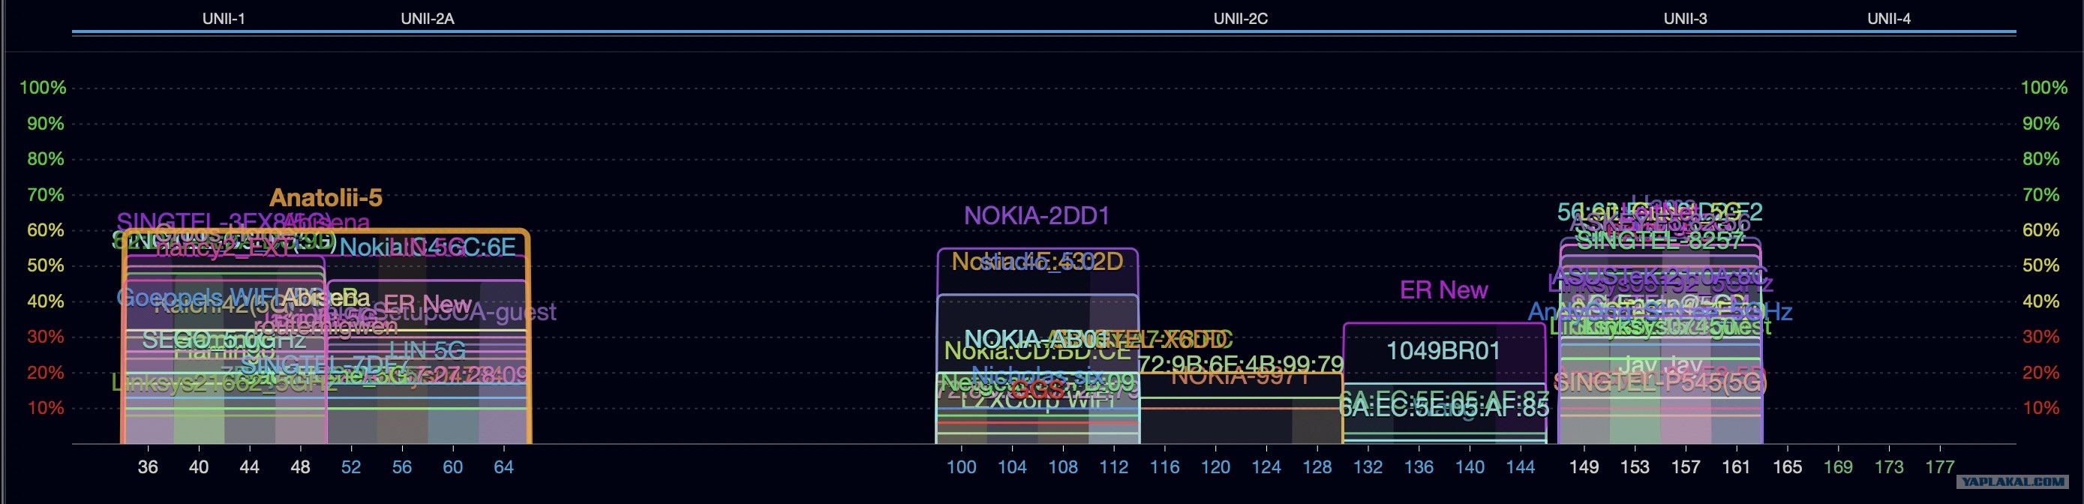The image size is (2084, 504).
Task: Select the UNII-2A band label
Action: [x=427, y=19]
